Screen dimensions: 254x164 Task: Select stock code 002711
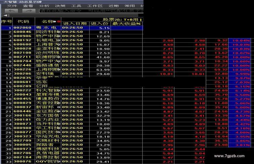coord(23,57)
